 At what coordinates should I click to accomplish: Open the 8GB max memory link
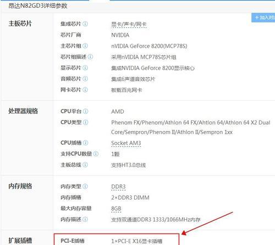pos(116,209)
